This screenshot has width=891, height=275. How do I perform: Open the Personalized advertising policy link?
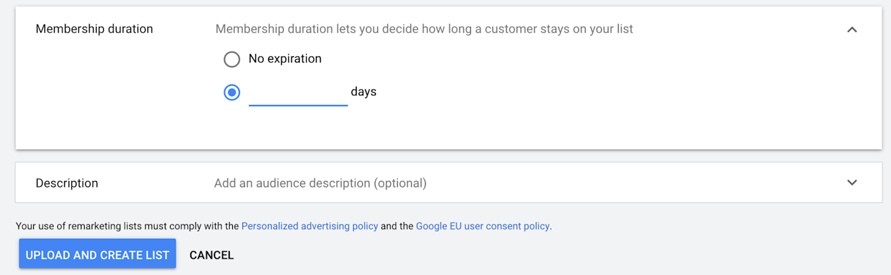click(309, 226)
